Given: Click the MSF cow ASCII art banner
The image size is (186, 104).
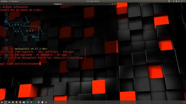Looking at the screenshot, I should [24, 29].
